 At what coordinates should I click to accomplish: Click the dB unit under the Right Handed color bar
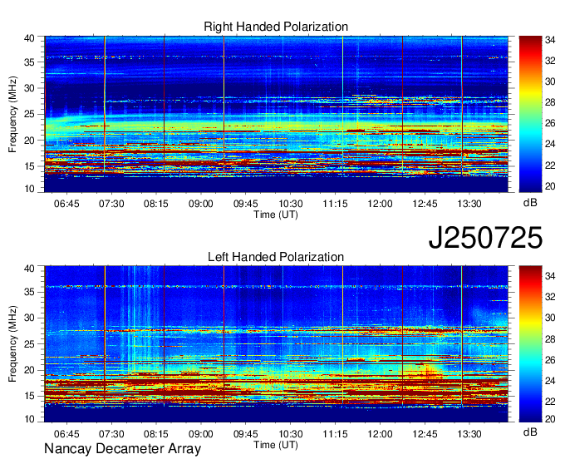530,203
